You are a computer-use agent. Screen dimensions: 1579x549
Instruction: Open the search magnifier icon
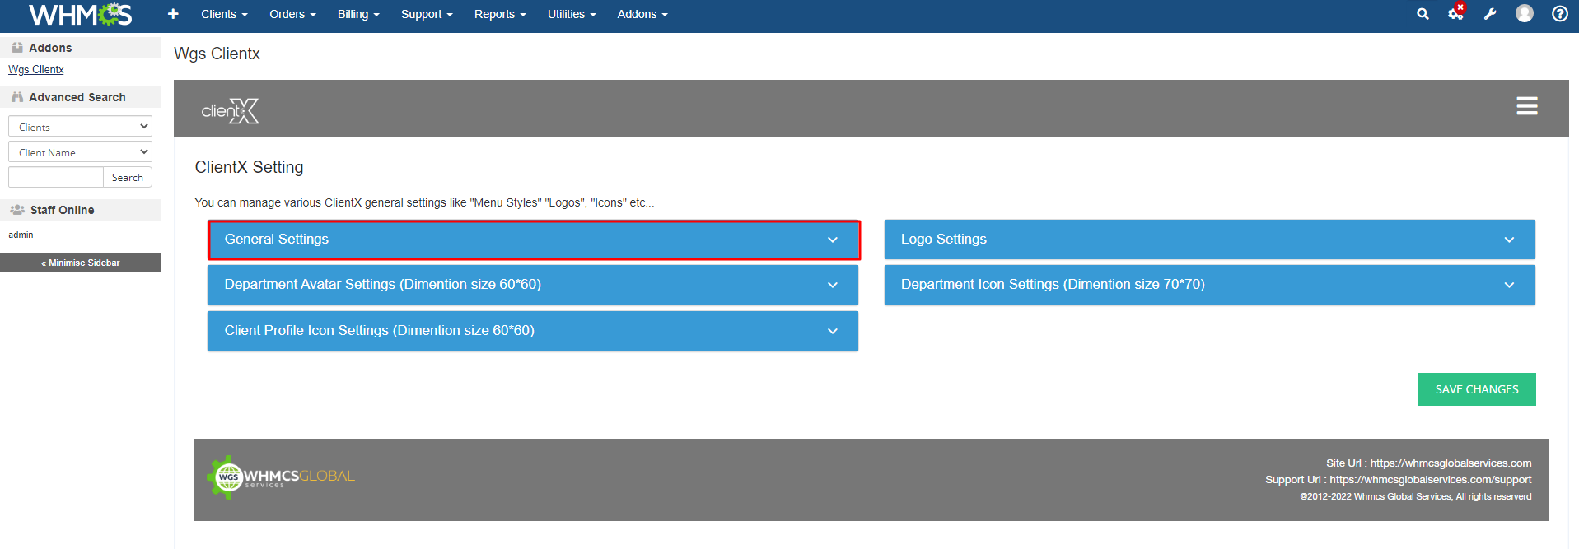(1423, 14)
